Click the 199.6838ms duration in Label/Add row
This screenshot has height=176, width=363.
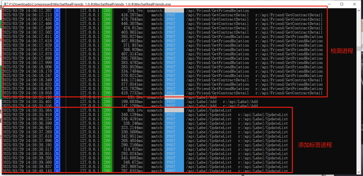click(x=129, y=101)
